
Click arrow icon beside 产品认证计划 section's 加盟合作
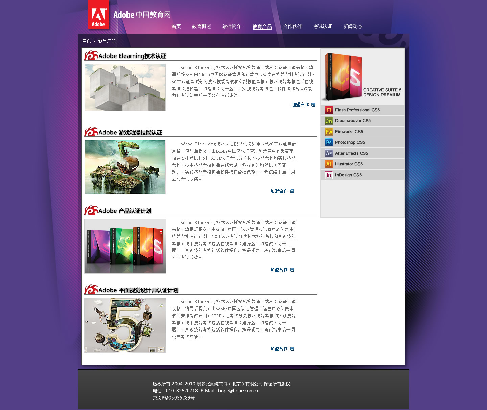[292, 270]
